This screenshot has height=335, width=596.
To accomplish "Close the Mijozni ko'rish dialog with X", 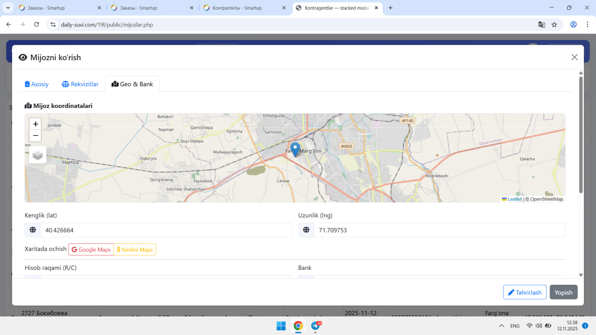I will click(574, 57).
